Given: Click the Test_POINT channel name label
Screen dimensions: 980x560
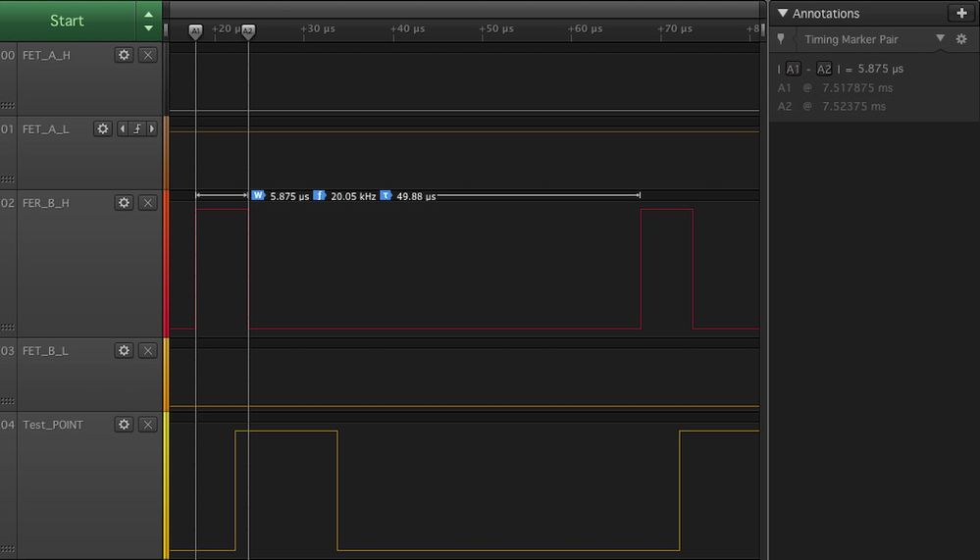Looking at the screenshot, I should coord(53,425).
